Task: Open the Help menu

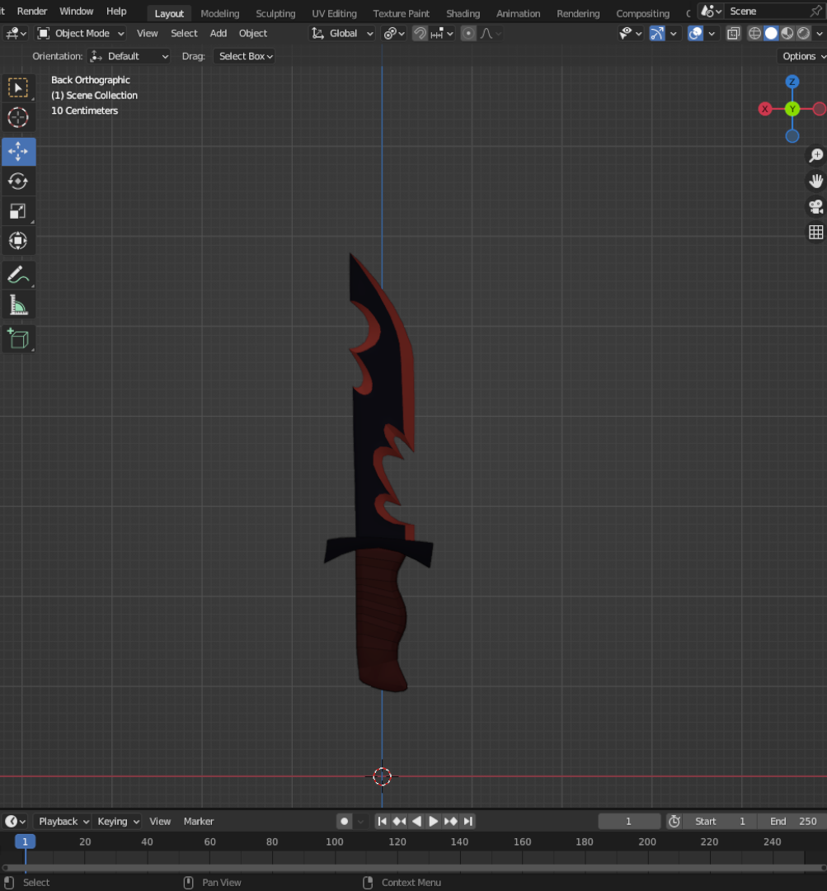Action: click(x=116, y=12)
